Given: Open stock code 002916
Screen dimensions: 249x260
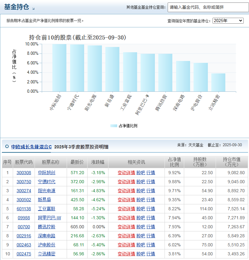Looking at the screenshot, I should [x=24, y=236].
